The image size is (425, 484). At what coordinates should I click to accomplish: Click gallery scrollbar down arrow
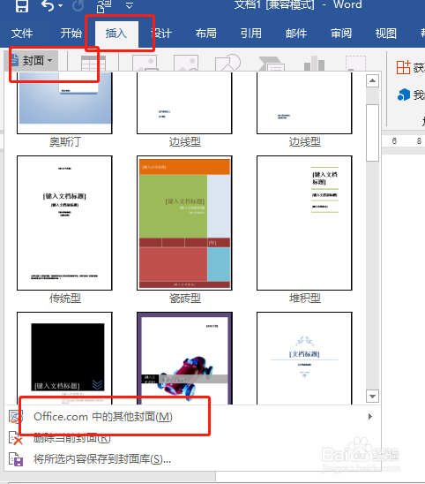372,396
